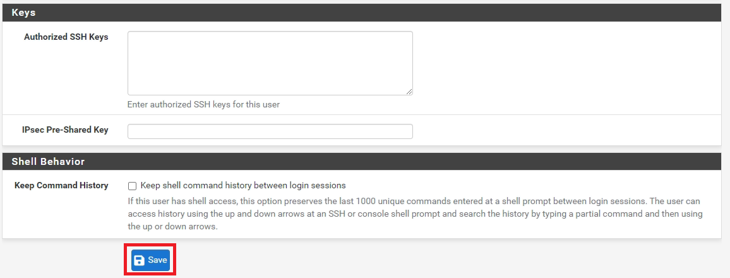The height and width of the screenshot is (278, 730).
Task: Click 'the up or down arrows.' help text line
Action: [173, 227]
